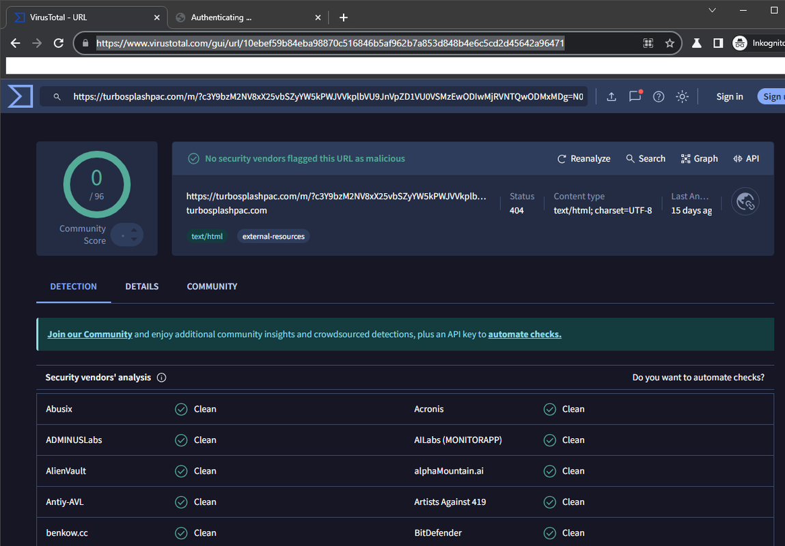Click the VirusTotal logo icon
The width and height of the screenshot is (785, 546).
click(20, 96)
